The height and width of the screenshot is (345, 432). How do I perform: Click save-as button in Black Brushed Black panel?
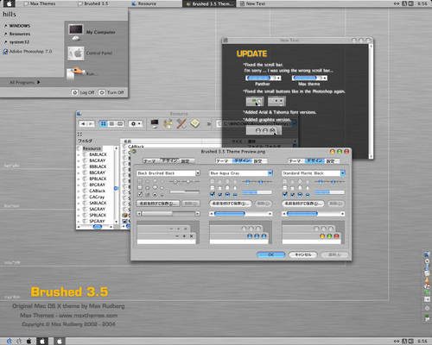coord(158,204)
